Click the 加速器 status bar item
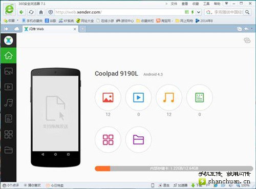This screenshot has width=256, height=189. point(181,185)
